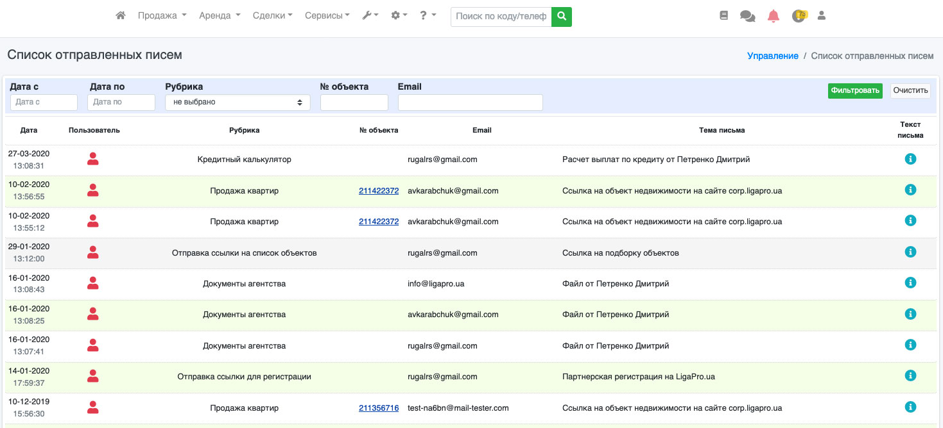
Task: Click the home icon in navbar
Action: coord(120,15)
